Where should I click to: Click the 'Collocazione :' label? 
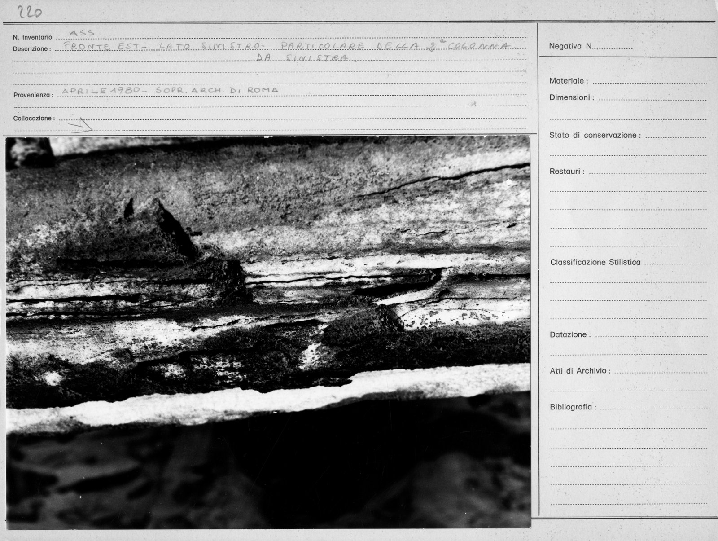point(34,119)
